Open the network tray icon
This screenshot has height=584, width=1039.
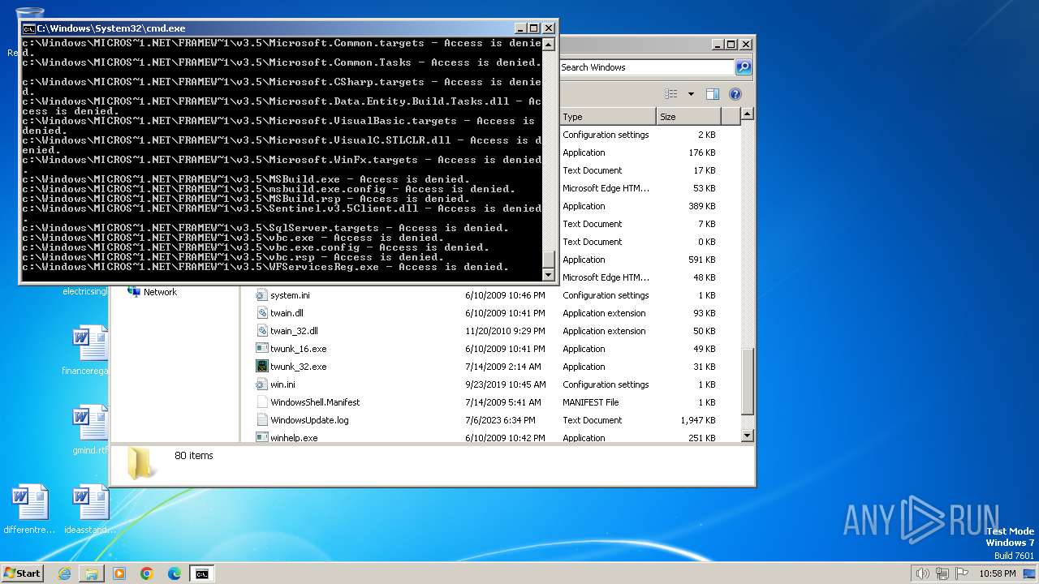pyautogui.click(x=942, y=573)
